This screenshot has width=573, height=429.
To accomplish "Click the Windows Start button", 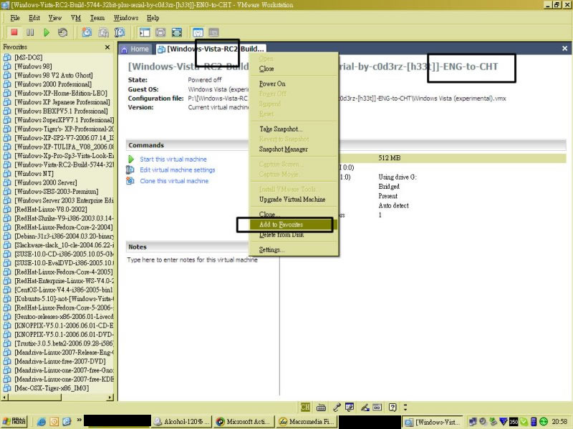I will 14,422.
